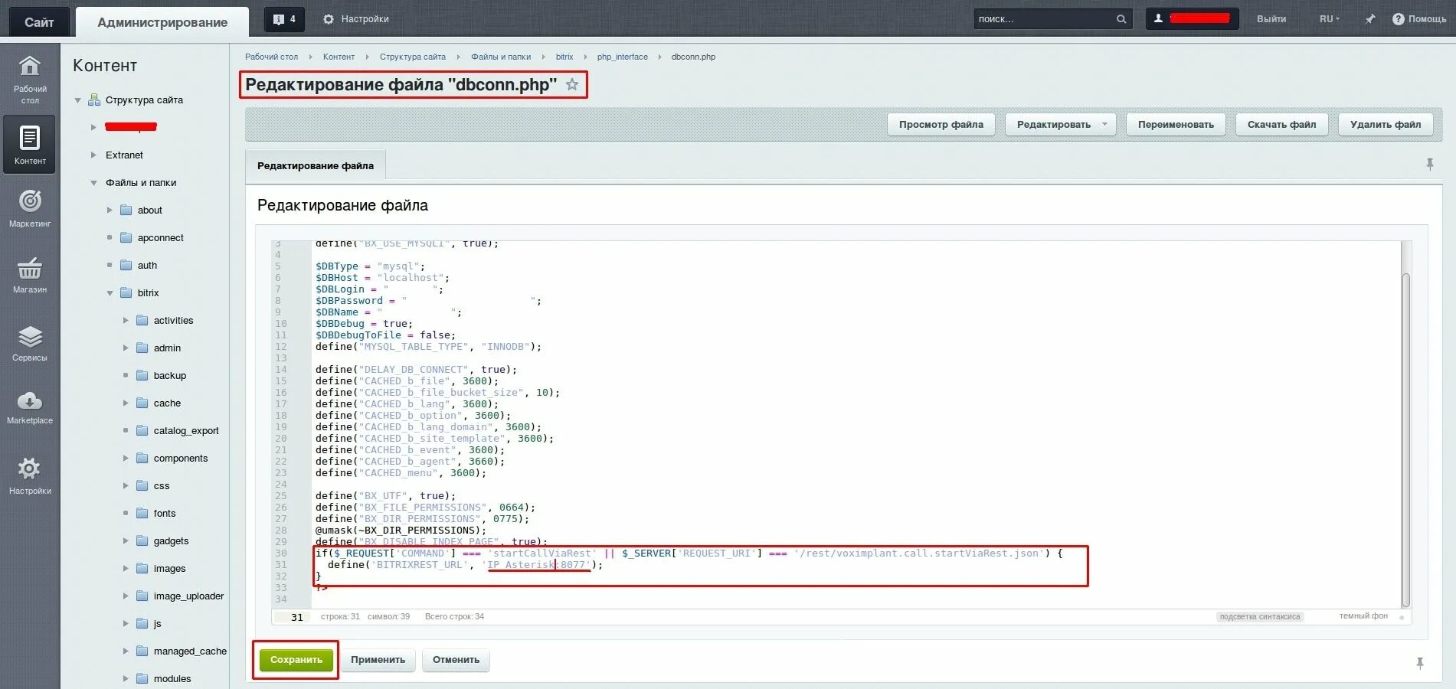Click the images folder icon
Image resolution: width=1456 pixels, height=689 pixels.
142,568
